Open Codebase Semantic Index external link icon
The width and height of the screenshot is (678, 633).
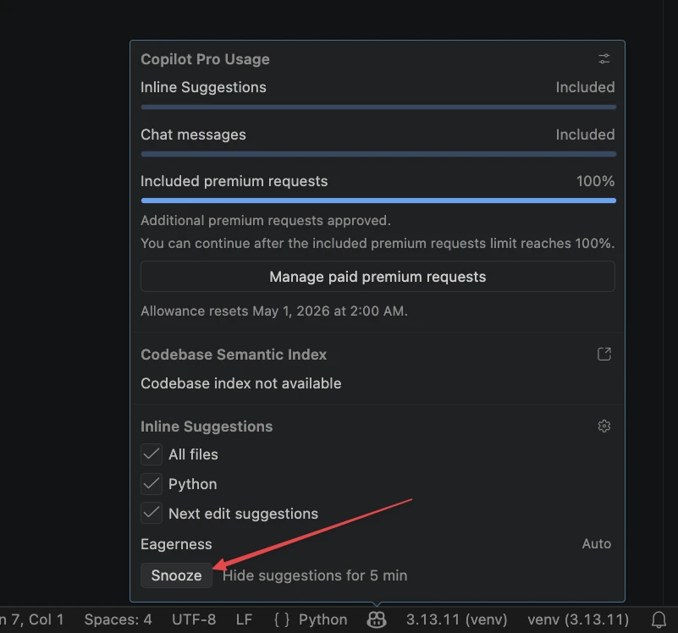[x=604, y=355]
